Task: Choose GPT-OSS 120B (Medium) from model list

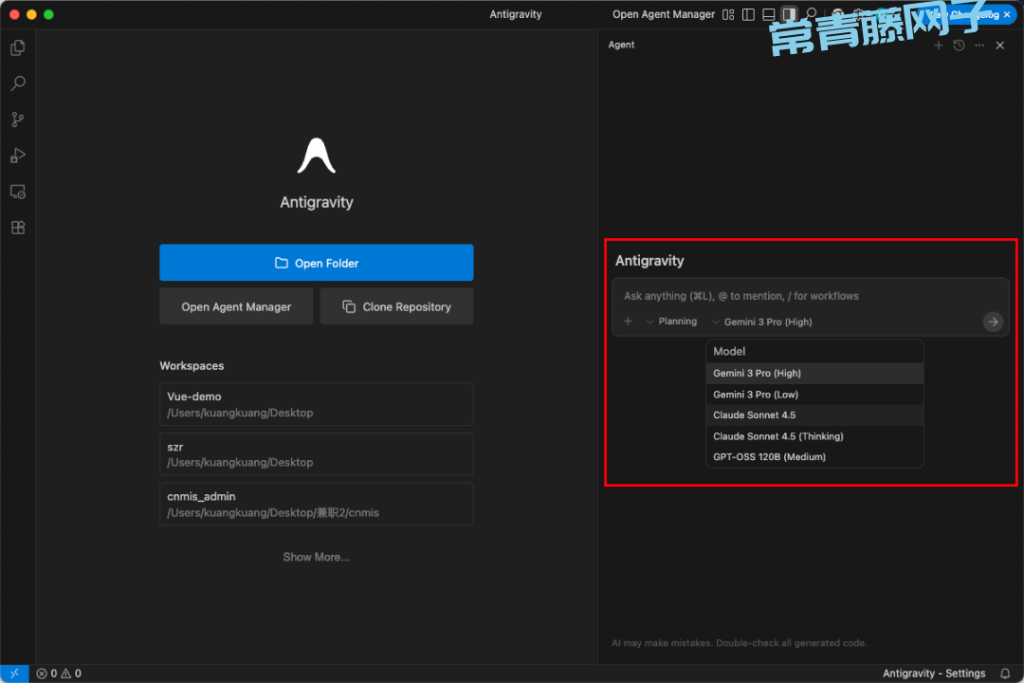Action: 769,457
